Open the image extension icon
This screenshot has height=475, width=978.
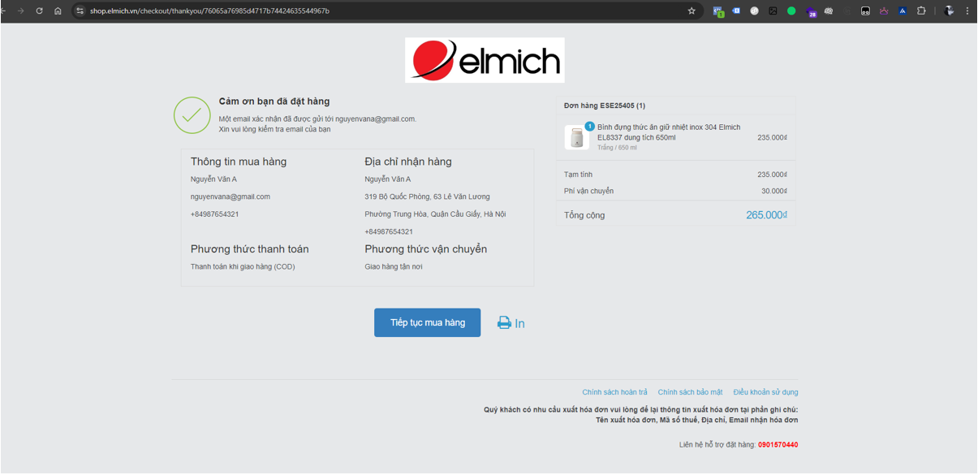(773, 11)
